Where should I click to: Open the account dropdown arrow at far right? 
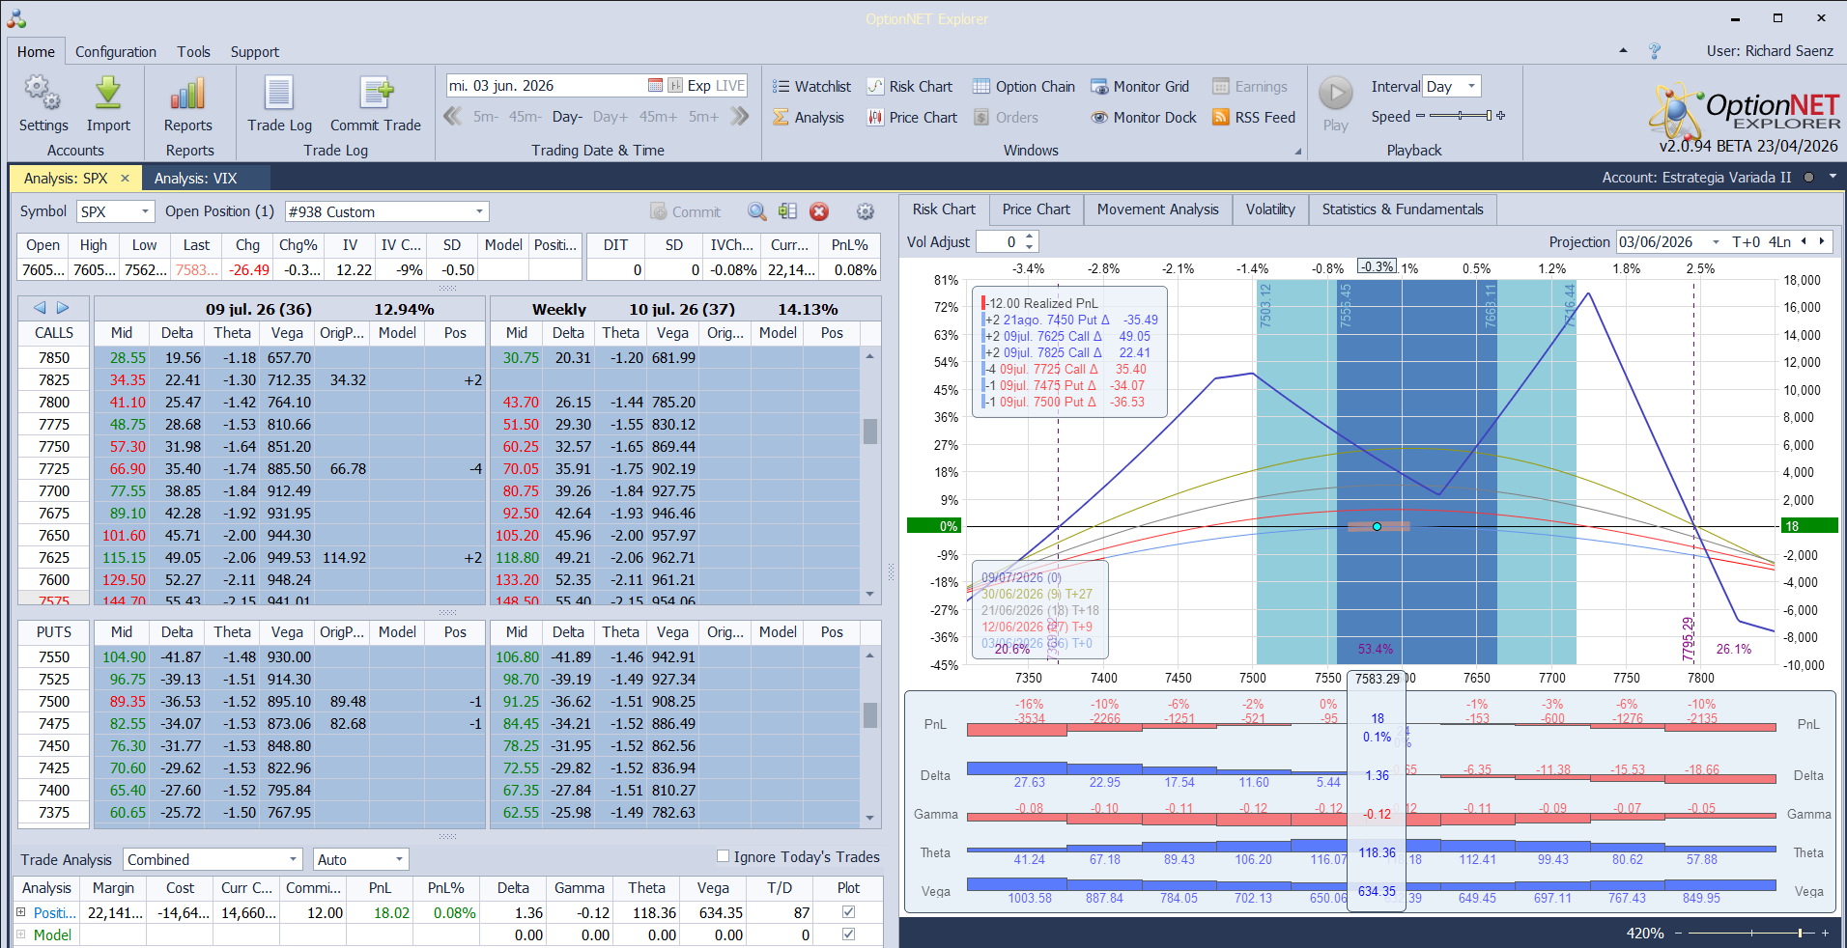(x=1833, y=177)
